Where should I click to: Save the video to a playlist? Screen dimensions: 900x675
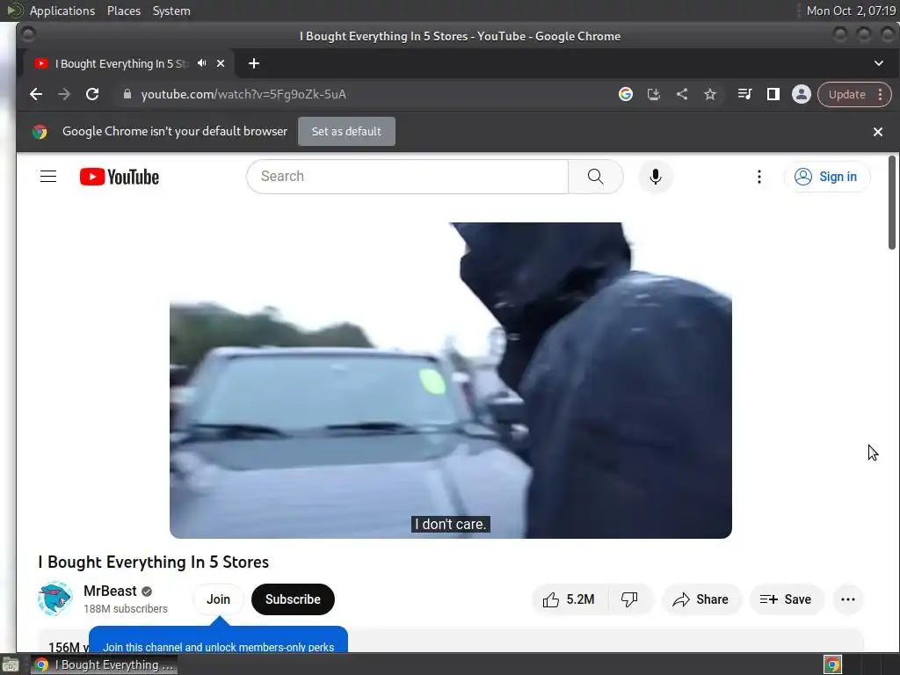click(787, 599)
